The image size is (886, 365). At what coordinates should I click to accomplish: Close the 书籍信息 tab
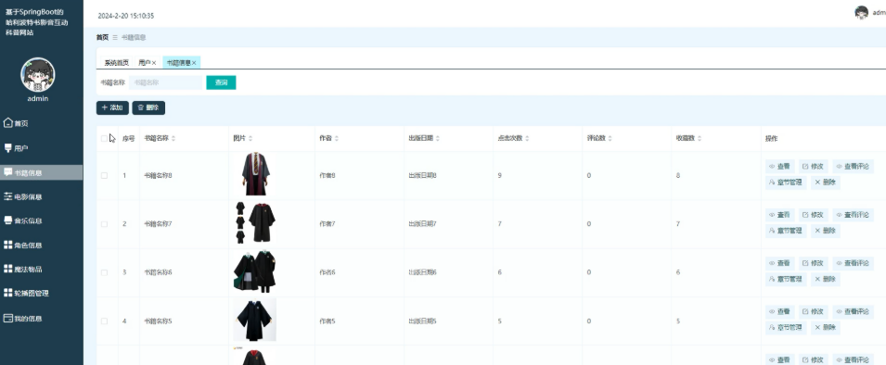[x=194, y=63]
